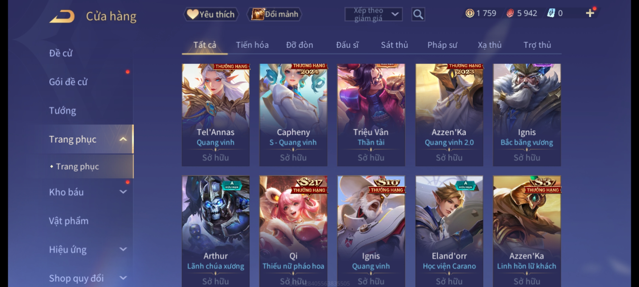Select the Sát thủ tab
639x287 pixels.
pyautogui.click(x=394, y=45)
